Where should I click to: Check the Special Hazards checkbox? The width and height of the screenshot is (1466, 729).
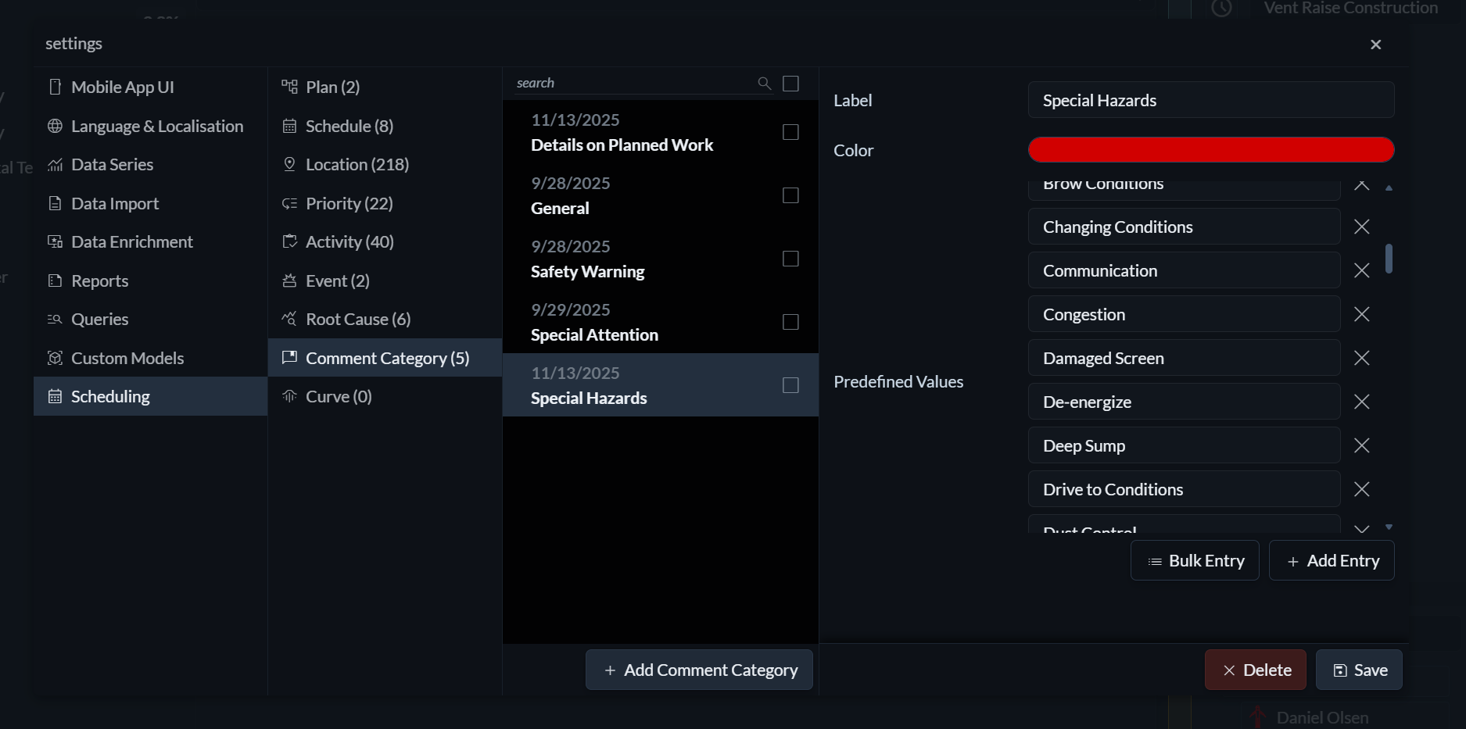[790, 385]
